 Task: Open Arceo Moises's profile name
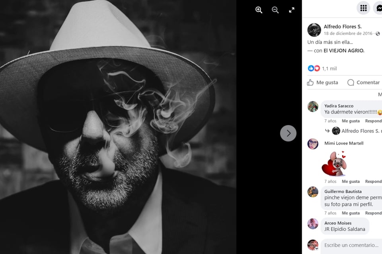pyautogui.click(x=338, y=223)
